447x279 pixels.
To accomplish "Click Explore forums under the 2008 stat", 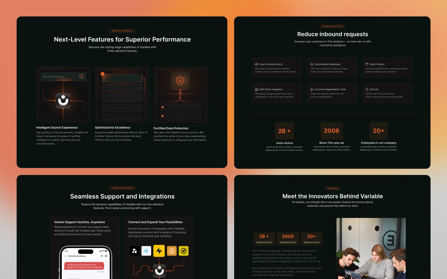I will pos(288,242).
